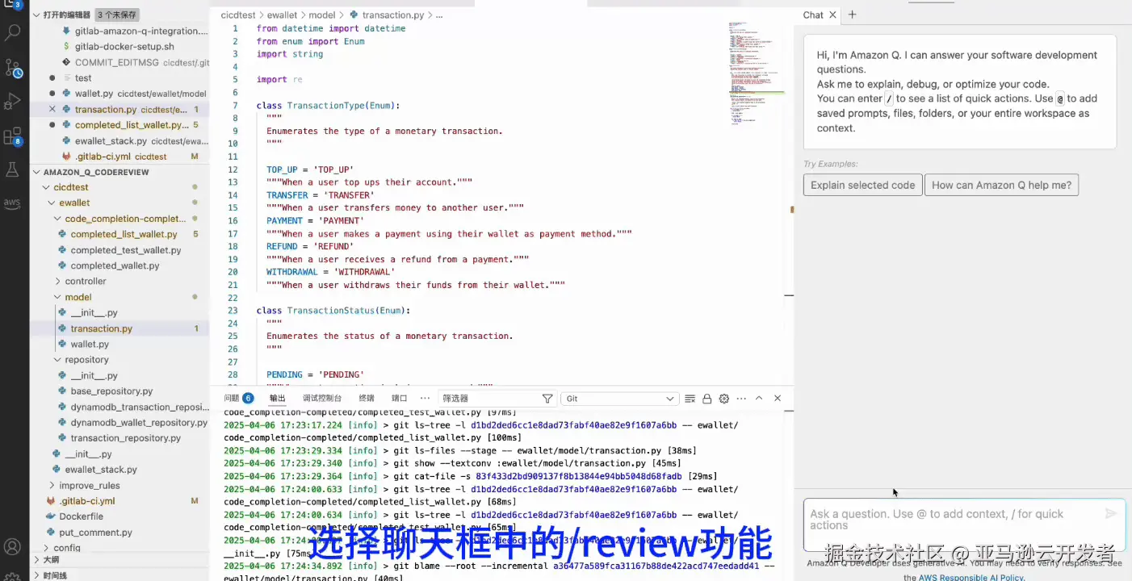Switch to the 端口 ports tab
Viewport: 1132px width, 581px height.
400,399
